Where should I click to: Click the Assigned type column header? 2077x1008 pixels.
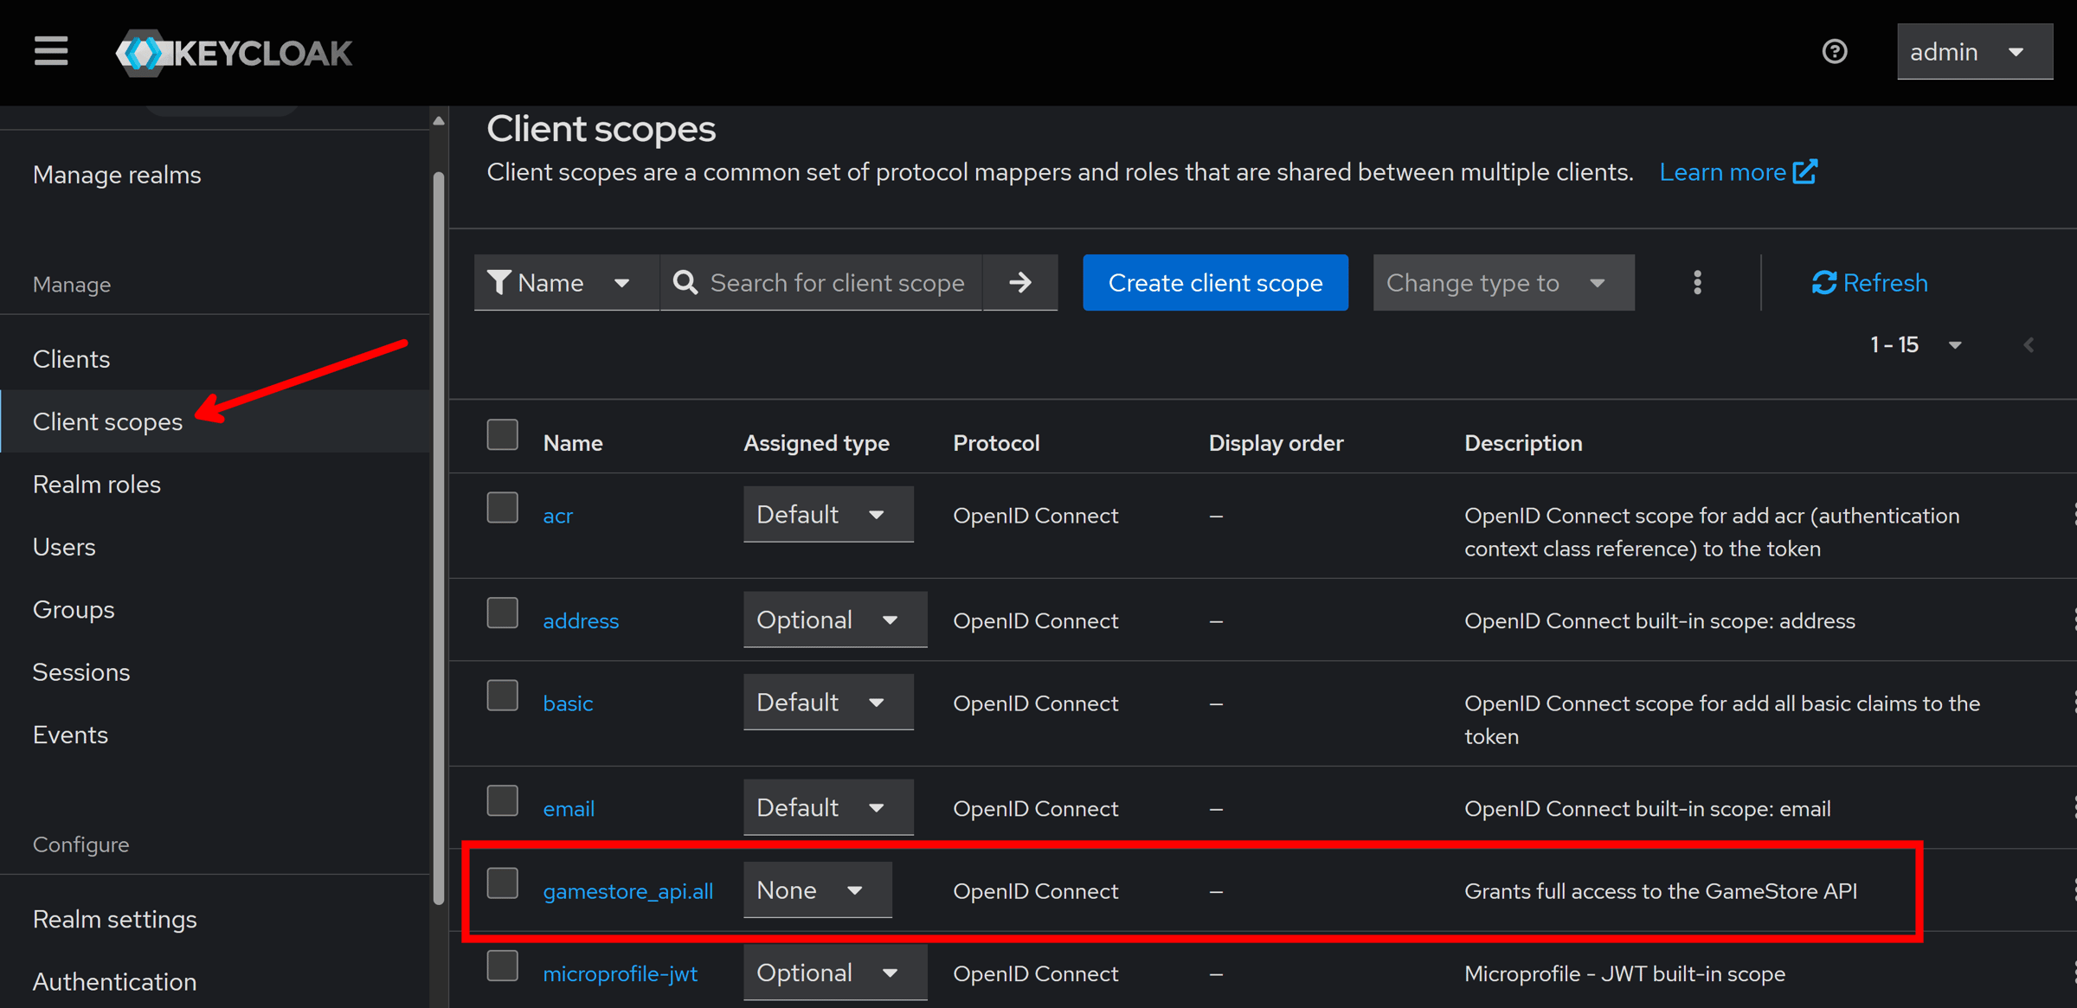pos(816,443)
